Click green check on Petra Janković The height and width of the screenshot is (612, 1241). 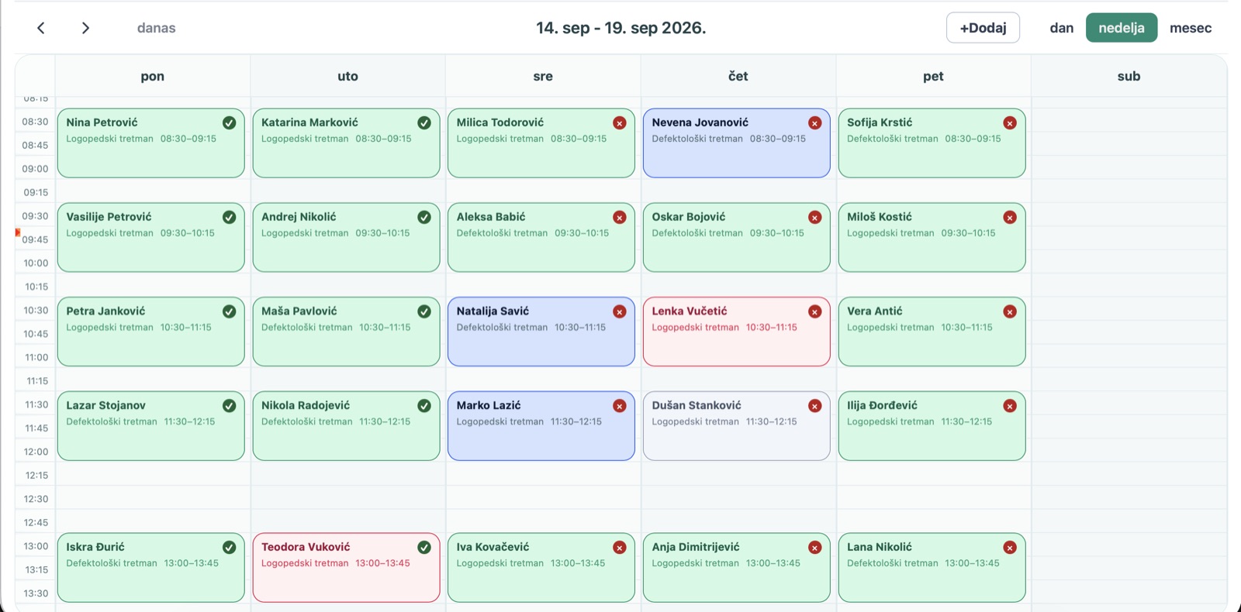click(229, 311)
